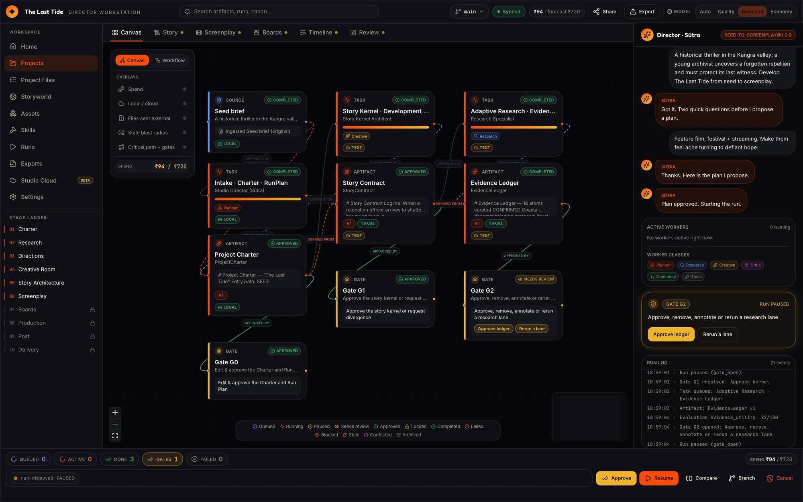Click the zoom in plus button
This screenshot has height=502, width=803.
click(x=115, y=413)
